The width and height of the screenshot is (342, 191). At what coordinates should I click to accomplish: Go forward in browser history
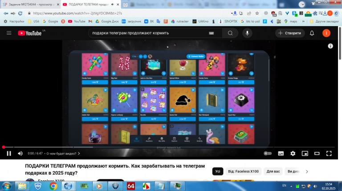point(13,13)
